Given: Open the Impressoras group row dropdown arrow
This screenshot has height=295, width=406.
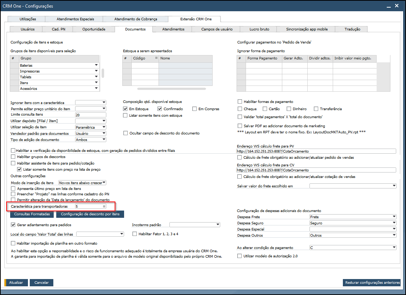Looking at the screenshot, I should pyautogui.click(x=96, y=71).
